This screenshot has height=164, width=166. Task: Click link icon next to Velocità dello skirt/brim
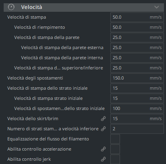(103, 119)
